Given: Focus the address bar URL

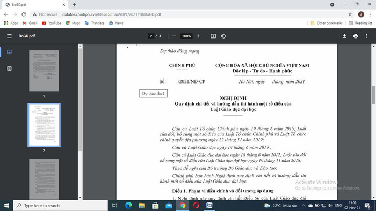Looking at the screenshot, I should [112, 14].
